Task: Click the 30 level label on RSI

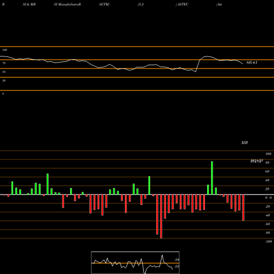Action: coord(4,81)
